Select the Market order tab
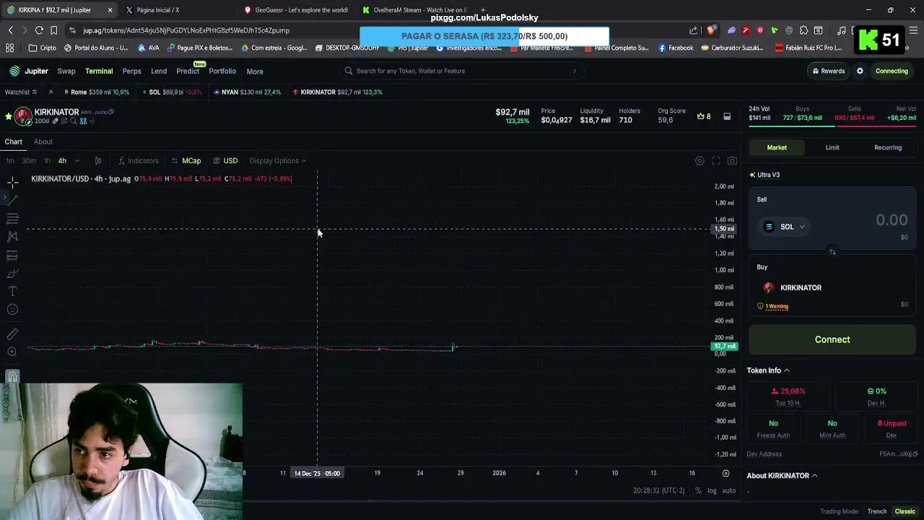Screen dimensions: 924x520 [x=777, y=147]
